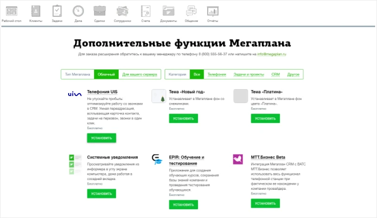This screenshot has width=377, height=218.
Task: Open the Клиенты section icon
Action: [36, 11]
